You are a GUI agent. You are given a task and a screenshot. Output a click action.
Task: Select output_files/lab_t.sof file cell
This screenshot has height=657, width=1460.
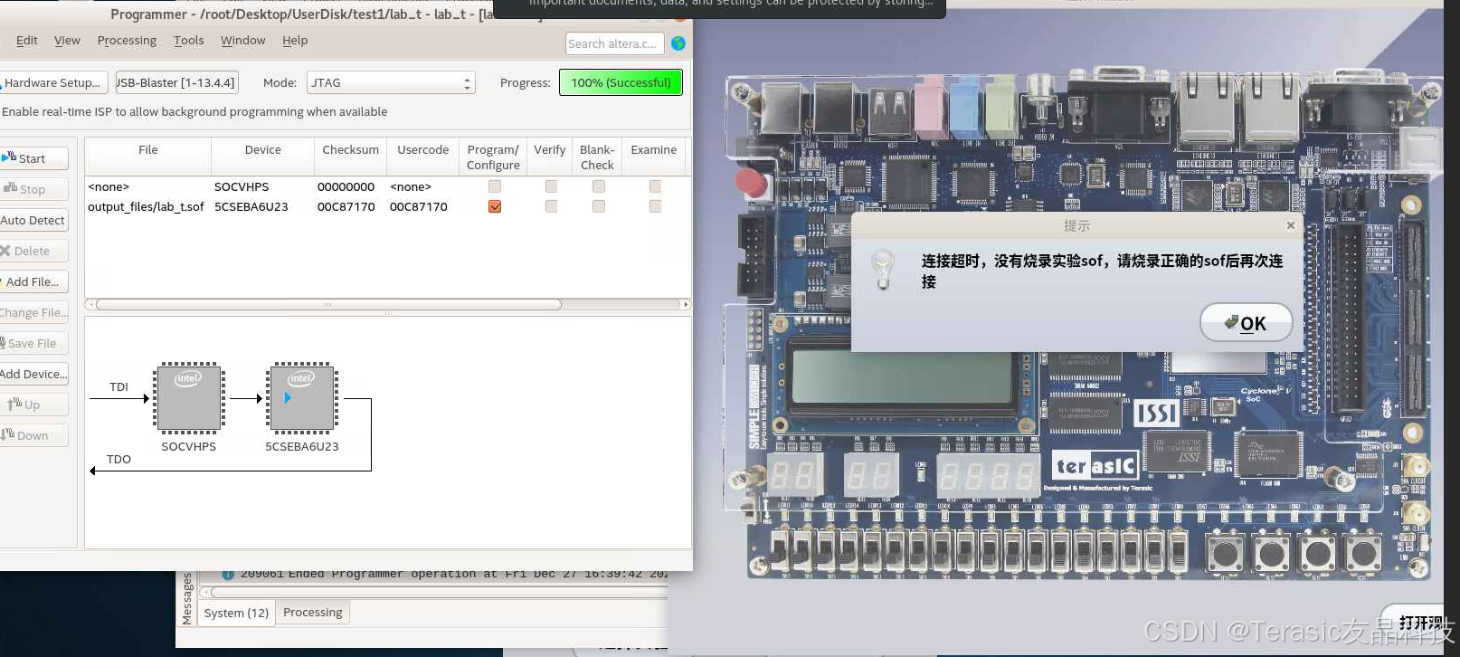pyautogui.click(x=146, y=206)
